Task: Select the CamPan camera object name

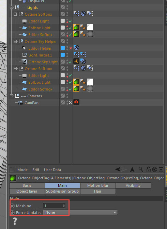Action: tap(31, 103)
